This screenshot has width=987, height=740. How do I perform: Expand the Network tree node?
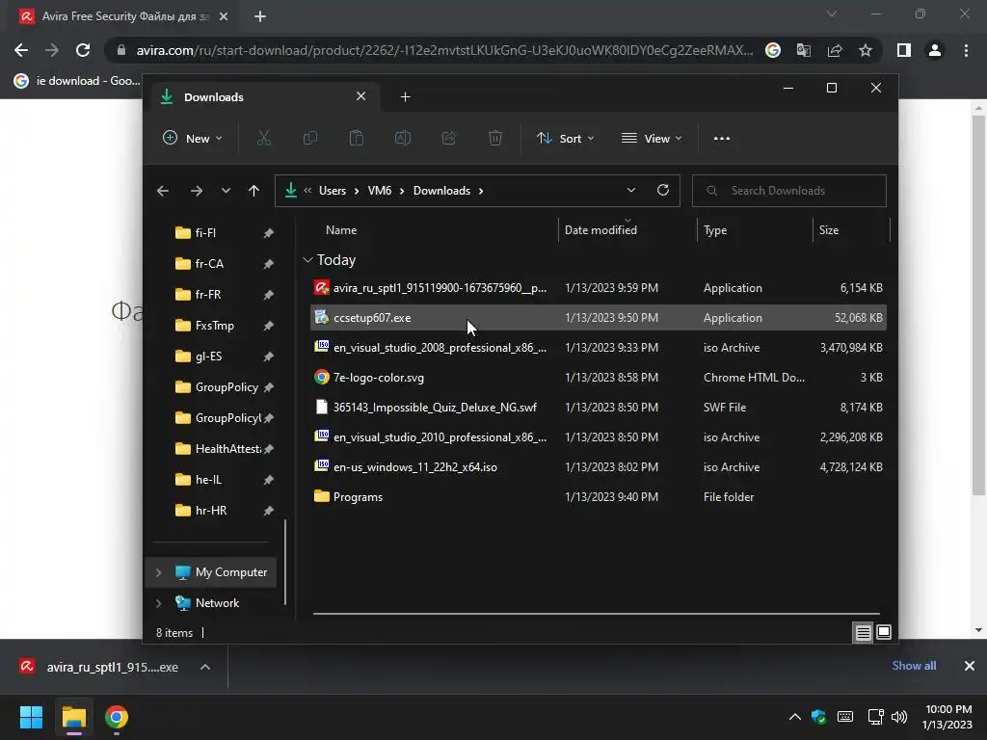[159, 603]
